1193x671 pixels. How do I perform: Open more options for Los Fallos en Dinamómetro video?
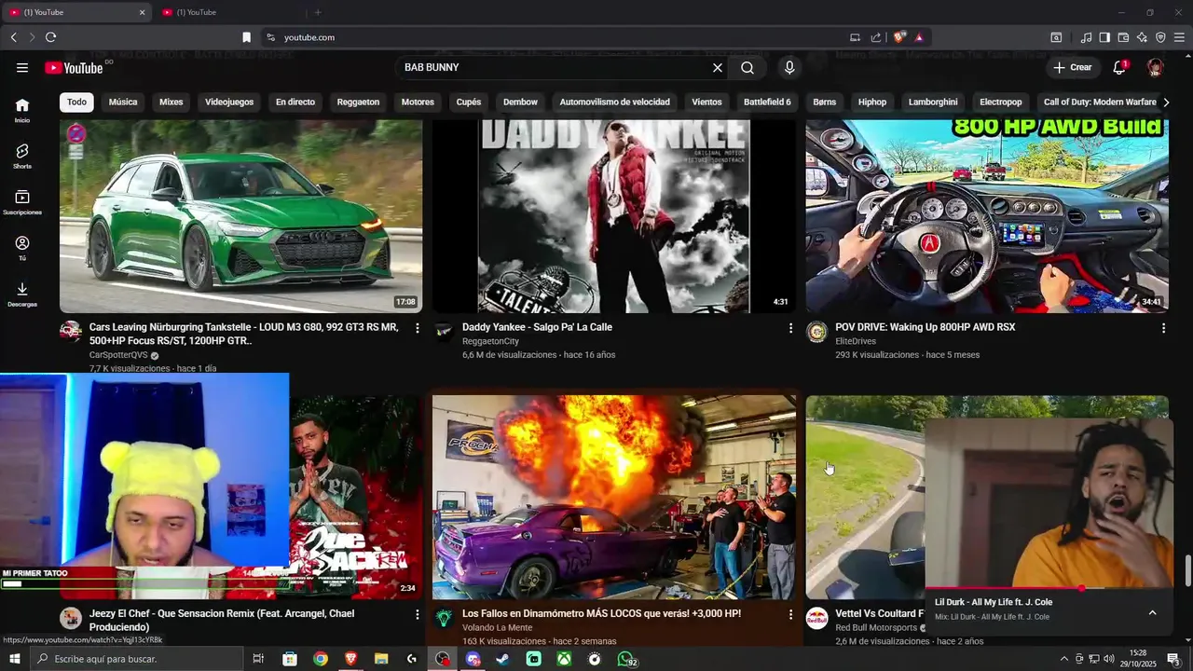coord(790,615)
